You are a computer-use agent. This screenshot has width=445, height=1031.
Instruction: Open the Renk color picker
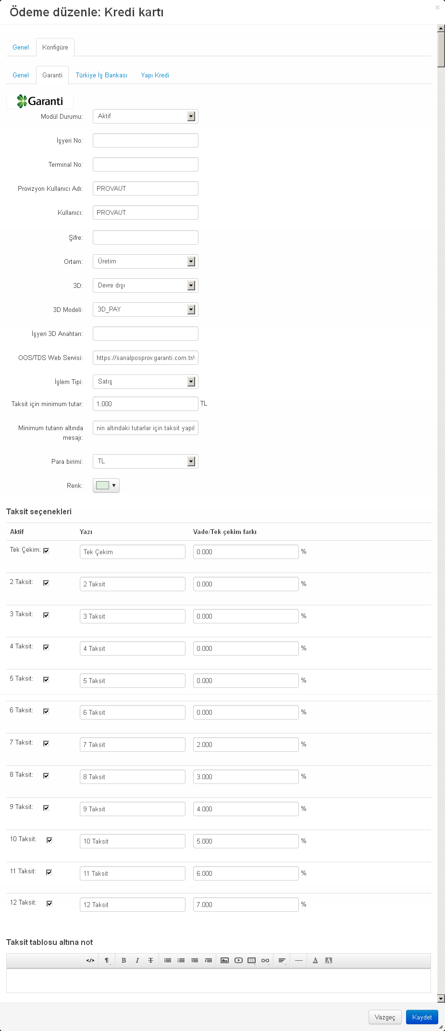pyautogui.click(x=106, y=485)
